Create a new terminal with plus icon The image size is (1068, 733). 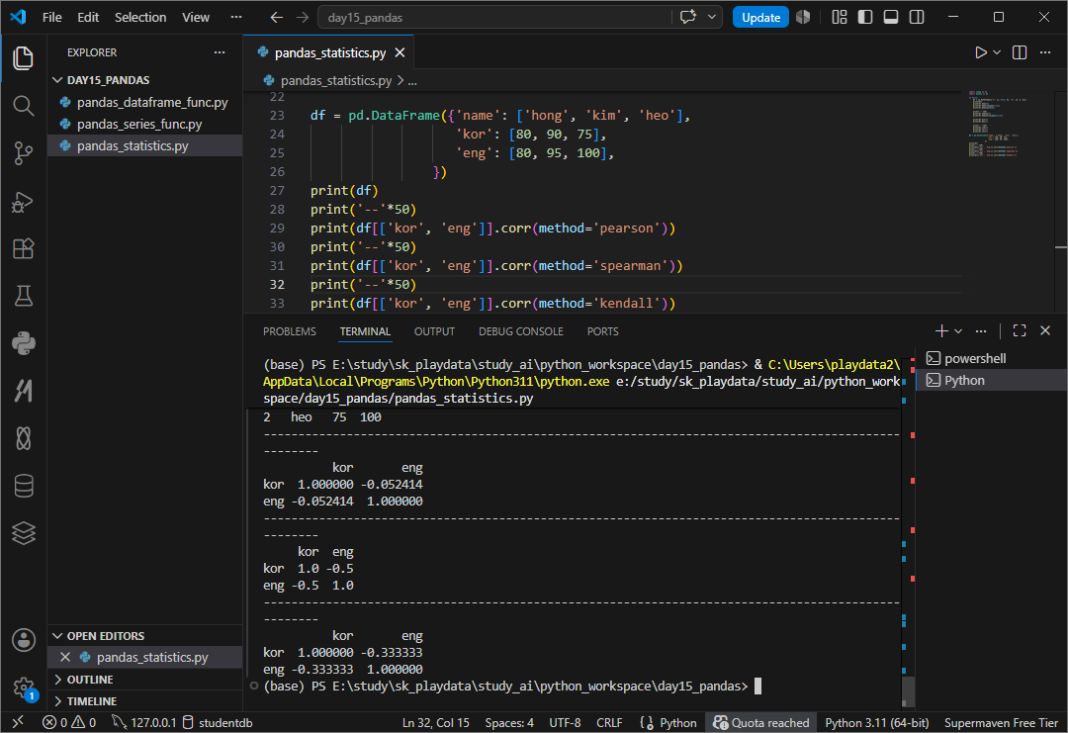coord(941,330)
